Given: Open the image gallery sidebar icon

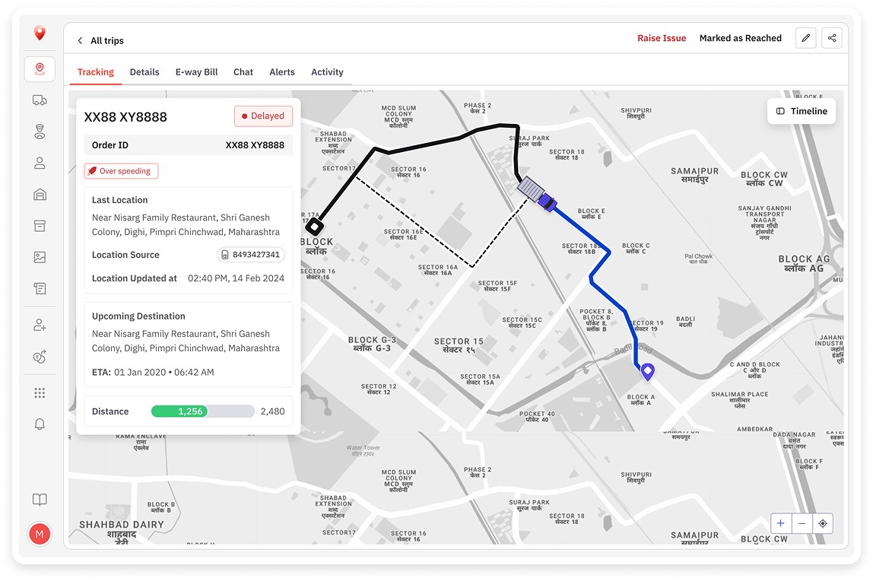Looking at the screenshot, I should click(x=40, y=257).
